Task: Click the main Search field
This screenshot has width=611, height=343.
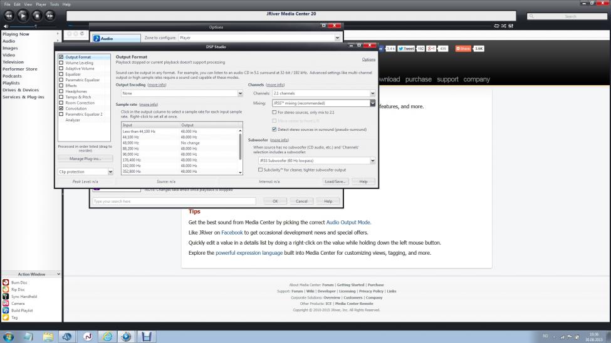Action: pos(567,16)
